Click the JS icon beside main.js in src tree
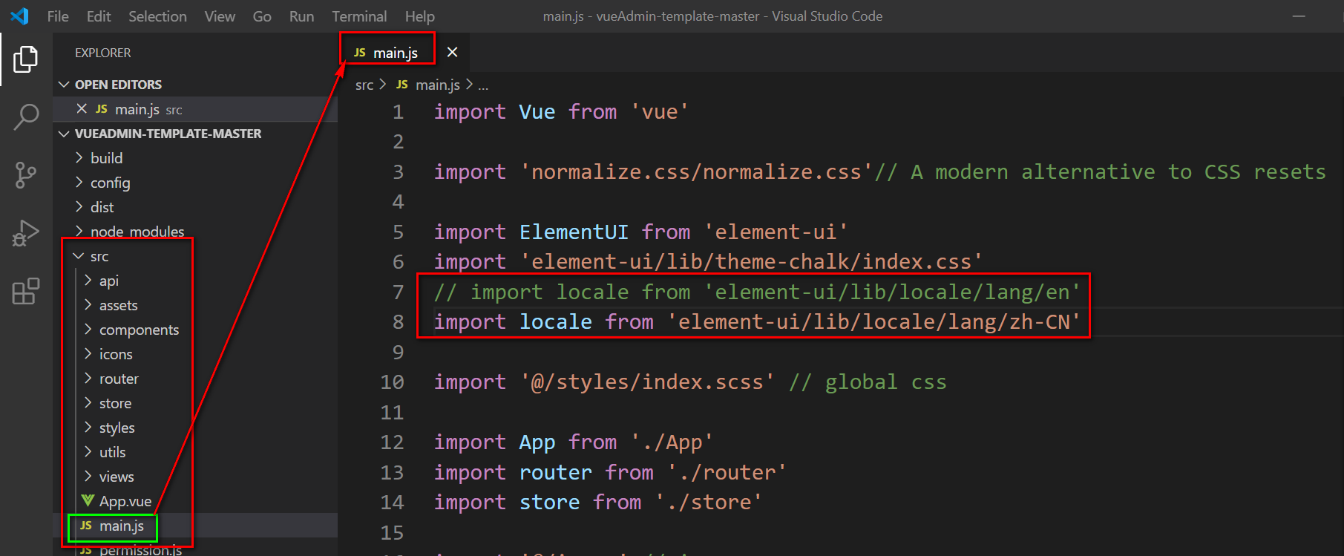 86,526
